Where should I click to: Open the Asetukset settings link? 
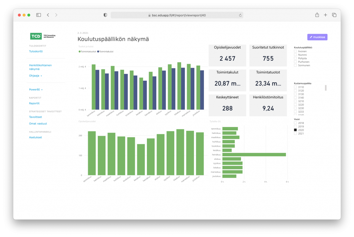[x=36, y=137]
